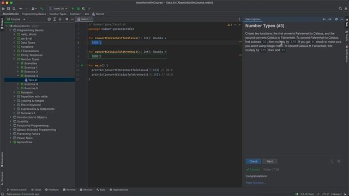This screenshot has width=349, height=196.
Task: Open the TODO tool tab
Action: (36, 190)
